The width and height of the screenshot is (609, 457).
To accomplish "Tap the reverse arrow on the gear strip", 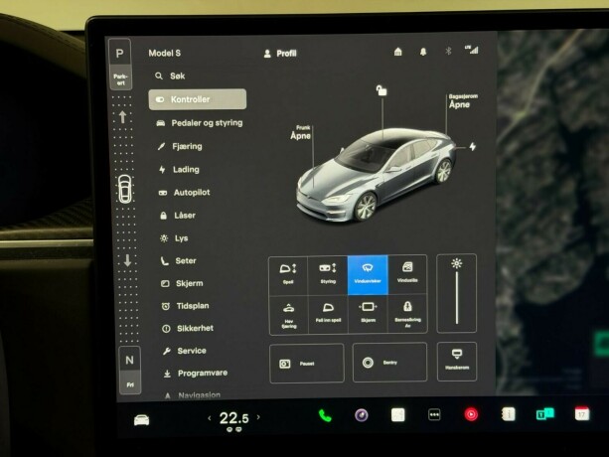I will point(127,260).
